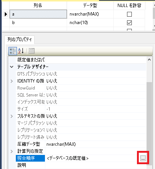Uncheck NULL allowed for column b
The image size is (155, 169).
pyautogui.click(x=129, y=23)
